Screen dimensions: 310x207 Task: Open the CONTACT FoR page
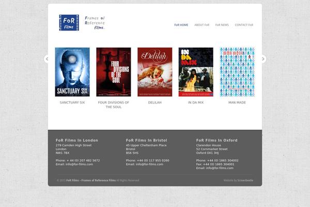[x=244, y=25]
